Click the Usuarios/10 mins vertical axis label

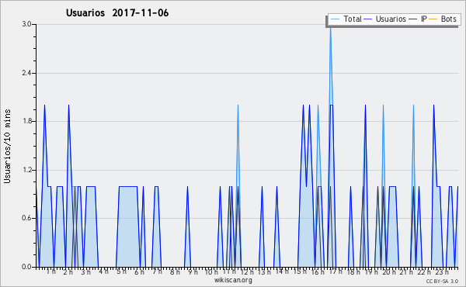[x=7, y=147]
